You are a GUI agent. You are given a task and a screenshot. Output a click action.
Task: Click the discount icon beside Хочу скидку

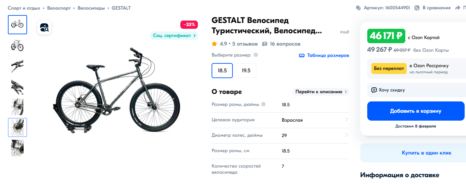point(374,90)
